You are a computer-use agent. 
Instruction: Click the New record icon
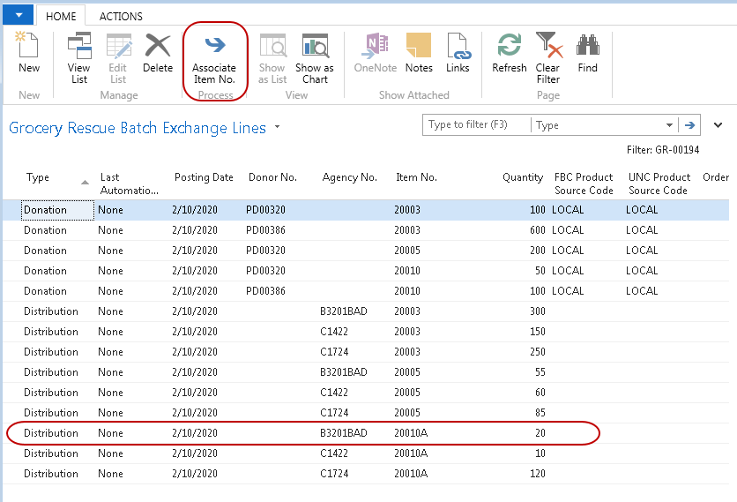click(29, 54)
